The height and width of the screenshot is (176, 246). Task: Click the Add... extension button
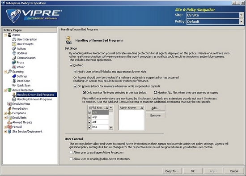pos(155,108)
